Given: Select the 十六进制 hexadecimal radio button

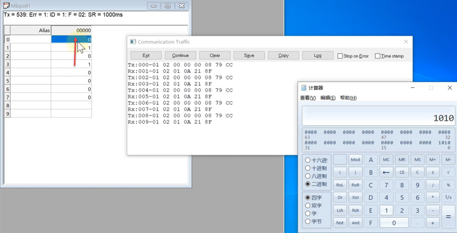Looking at the screenshot, I should click(308, 160).
